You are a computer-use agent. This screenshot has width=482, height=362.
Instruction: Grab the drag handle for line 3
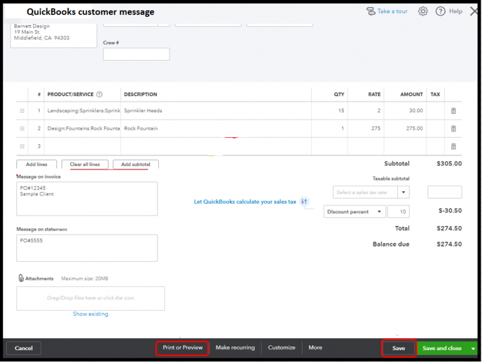(x=22, y=147)
